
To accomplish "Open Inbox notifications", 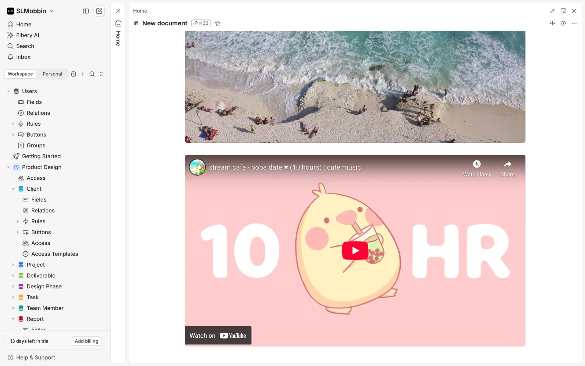I will click(x=23, y=57).
